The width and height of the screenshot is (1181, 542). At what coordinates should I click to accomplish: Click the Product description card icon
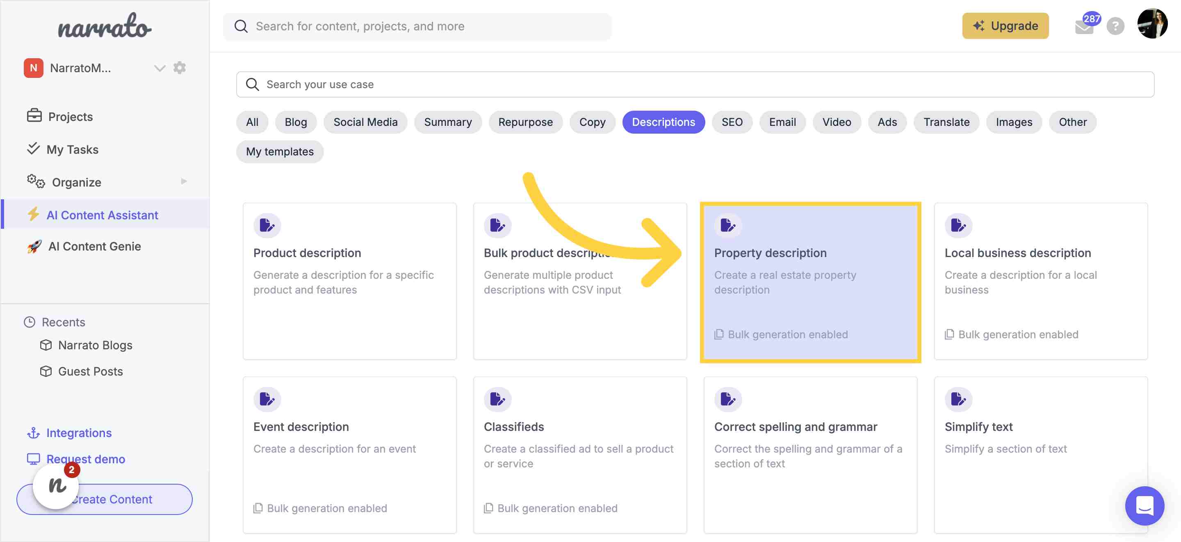(x=267, y=225)
